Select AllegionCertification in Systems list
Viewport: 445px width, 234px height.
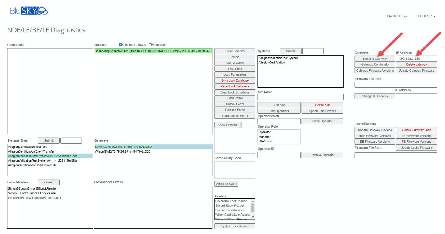click(271, 63)
